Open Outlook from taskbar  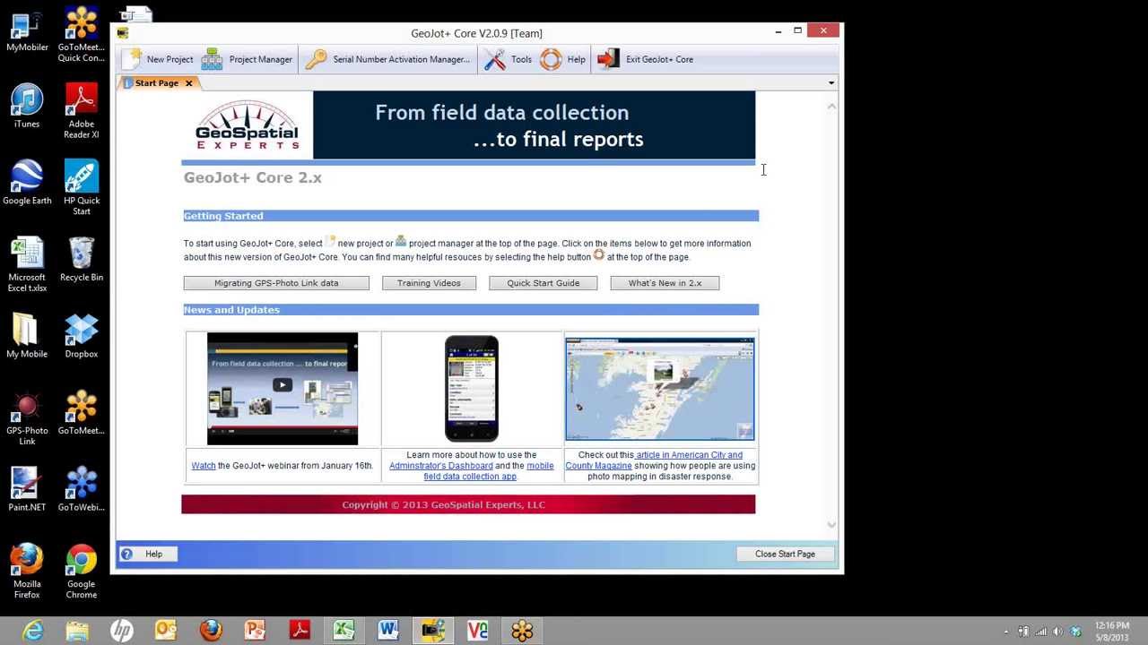pos(166,631)
